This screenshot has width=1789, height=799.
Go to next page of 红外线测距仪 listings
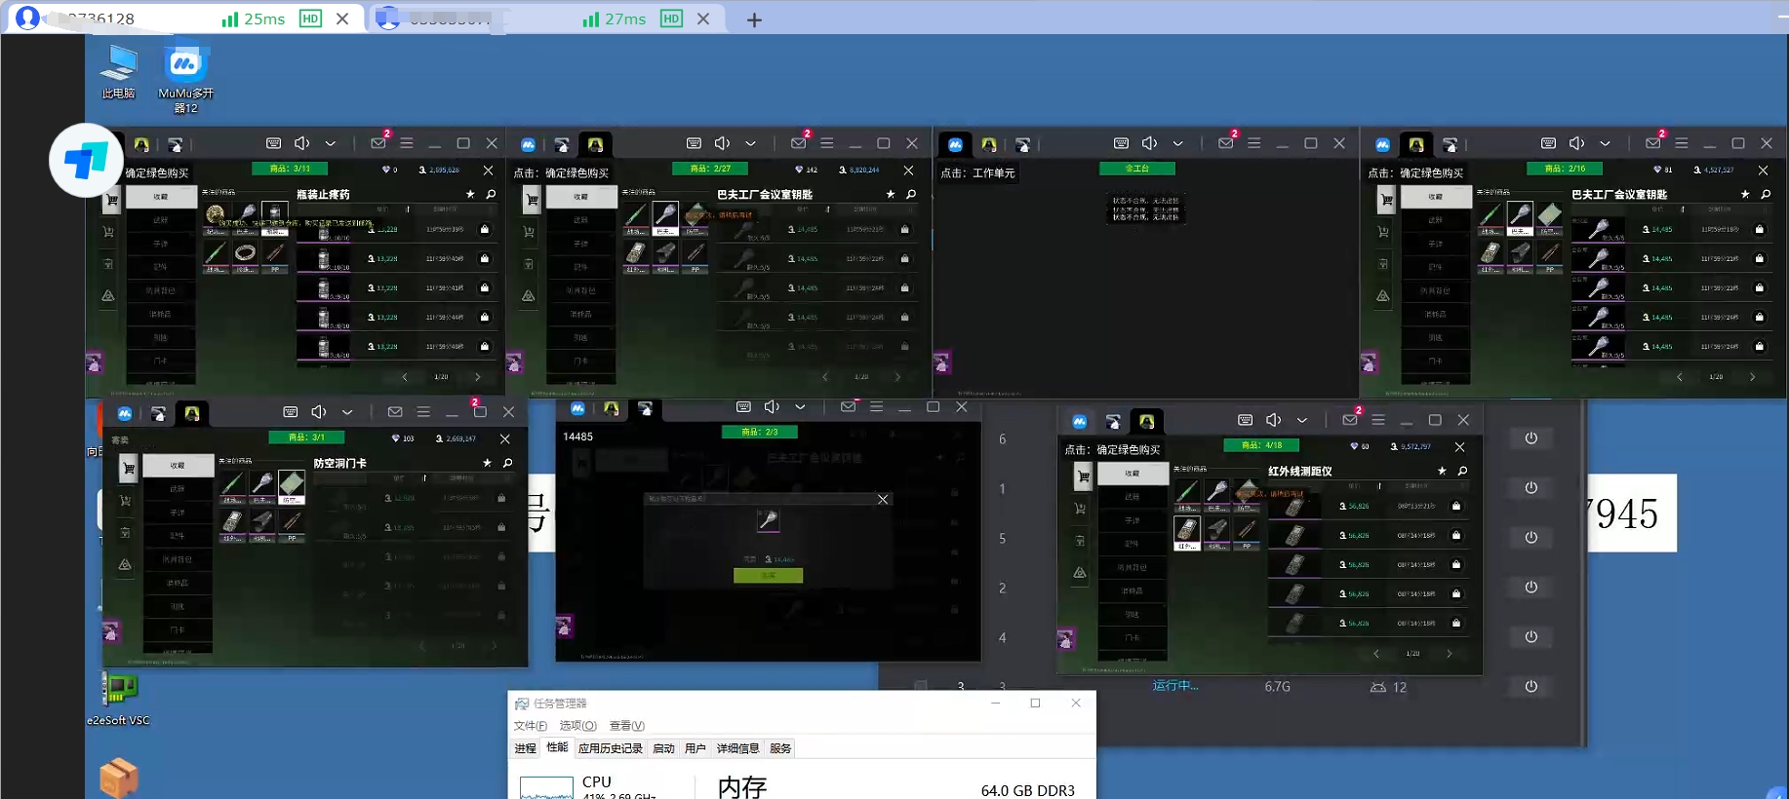1450,654
